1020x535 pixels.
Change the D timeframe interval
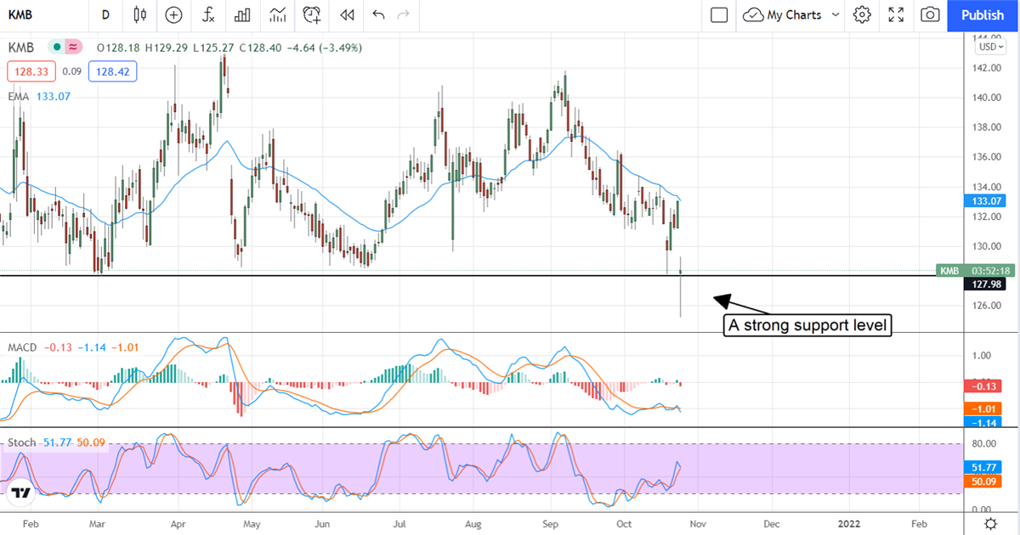(x=105, y=14)
